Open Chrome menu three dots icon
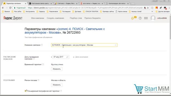Viewport: 171px width, 96px height. pyautogui.click(x=169, y=8)
